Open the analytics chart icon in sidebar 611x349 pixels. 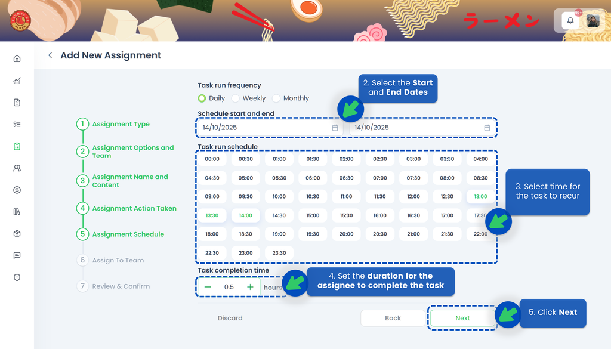click(x=17, y=81)
